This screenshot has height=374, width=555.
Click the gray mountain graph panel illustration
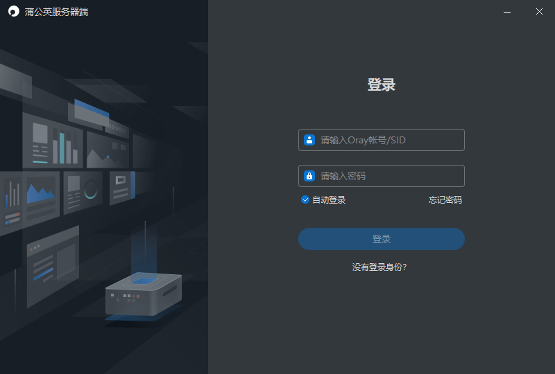(108, 151)
